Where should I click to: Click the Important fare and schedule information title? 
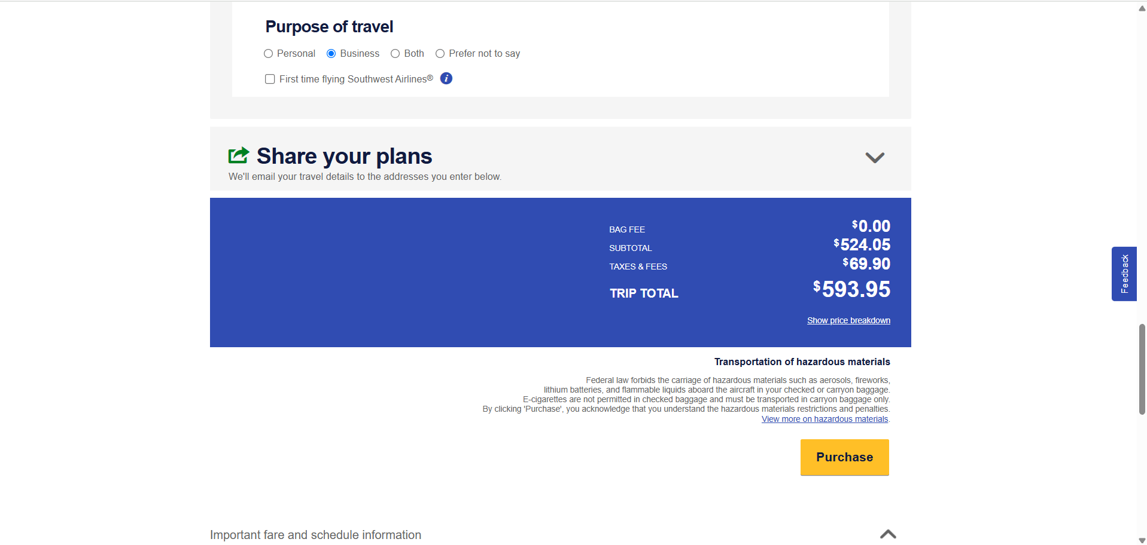coord(315,535)
